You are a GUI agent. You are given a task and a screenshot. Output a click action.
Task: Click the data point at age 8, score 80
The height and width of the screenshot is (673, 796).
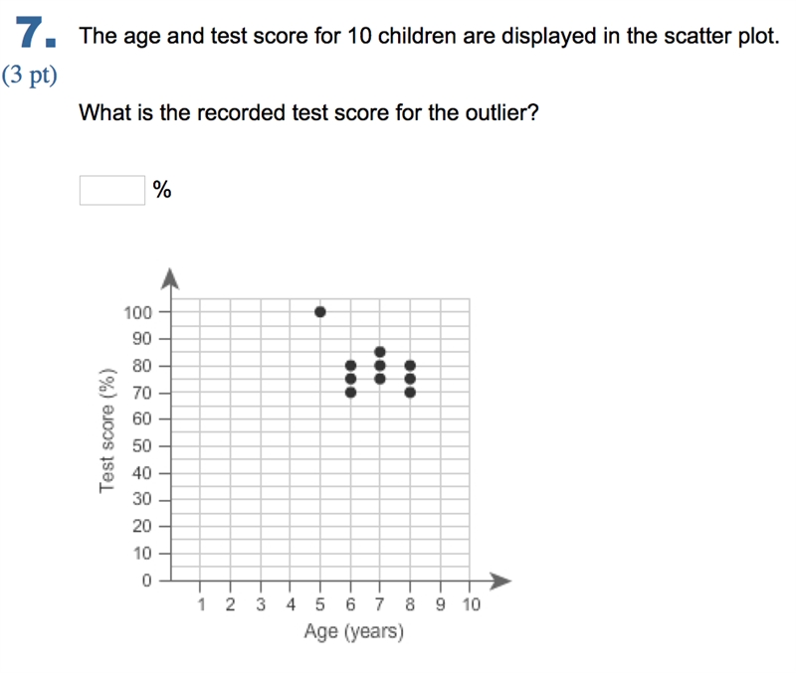pos(410,366)
